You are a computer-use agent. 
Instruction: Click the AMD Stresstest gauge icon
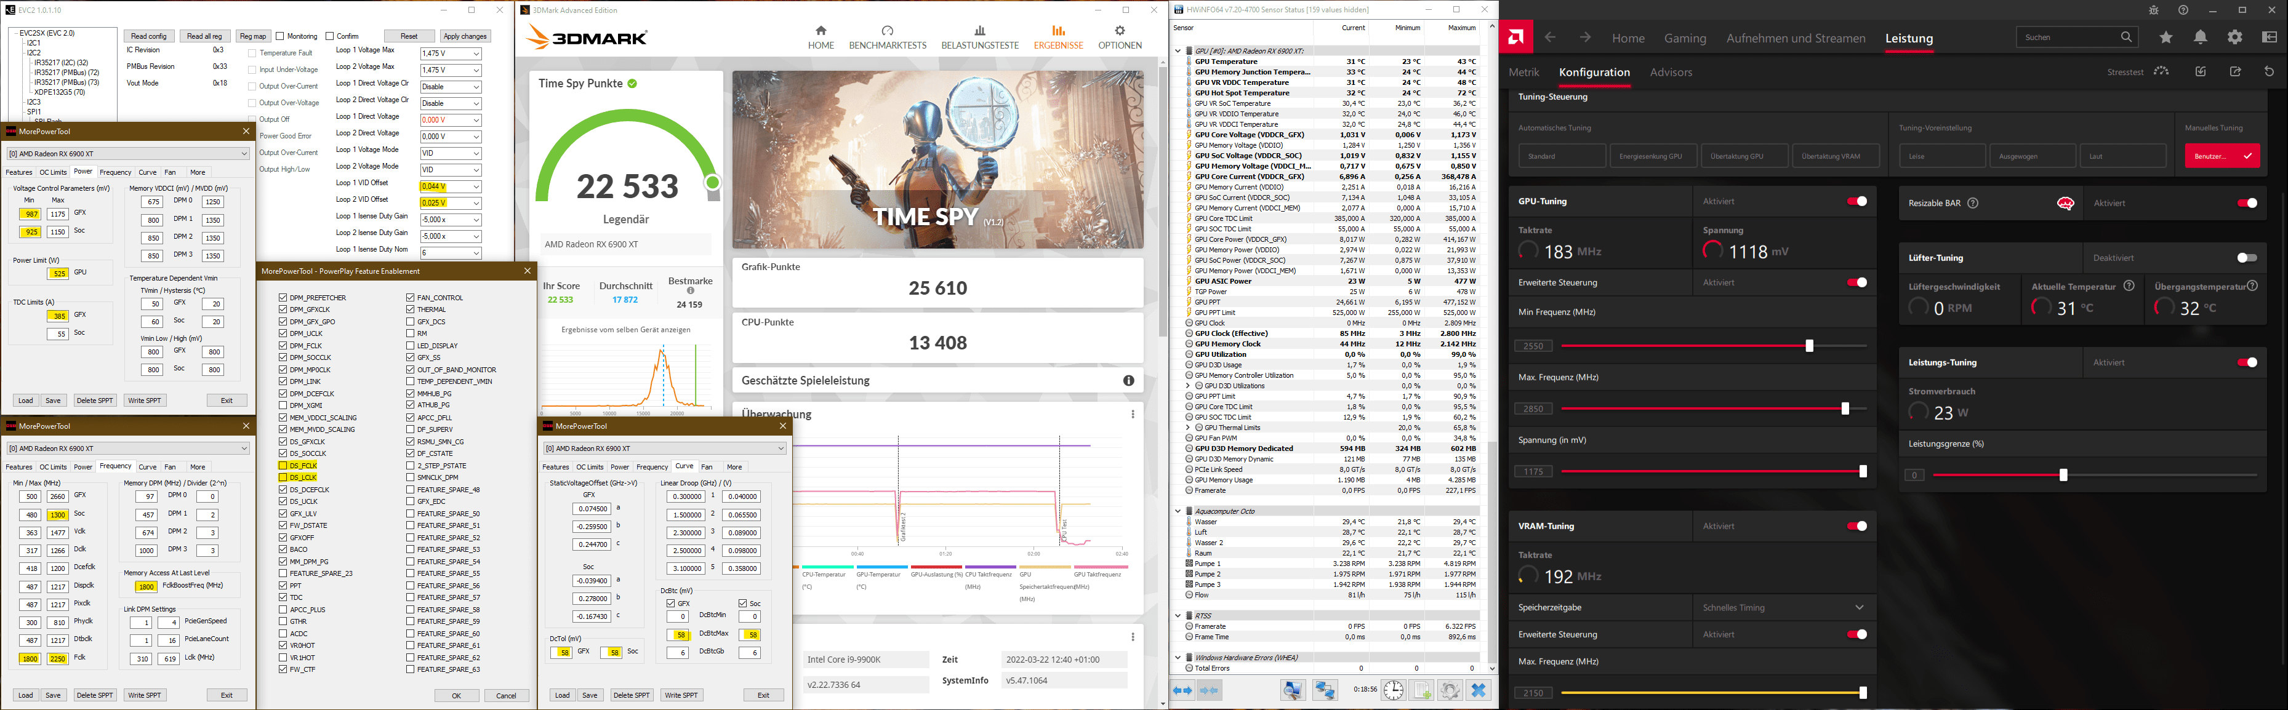tap(2161, 72)
